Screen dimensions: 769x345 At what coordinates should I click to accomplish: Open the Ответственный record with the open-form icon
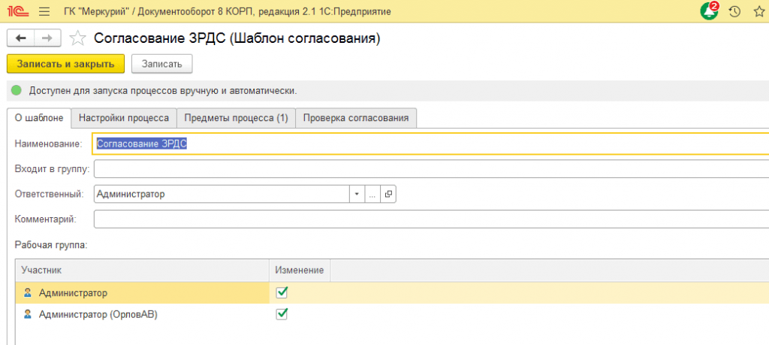pos(388,194)
